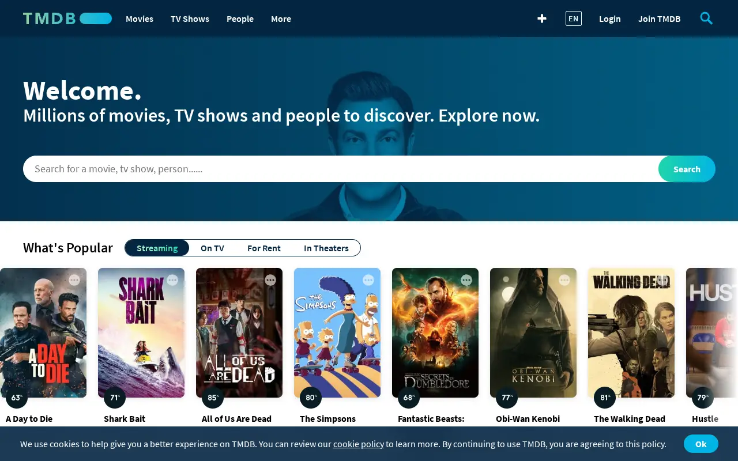Focus the movie, tv show, person search field
The height and width of the screenshot is (461, 738).
pos(341,169)
